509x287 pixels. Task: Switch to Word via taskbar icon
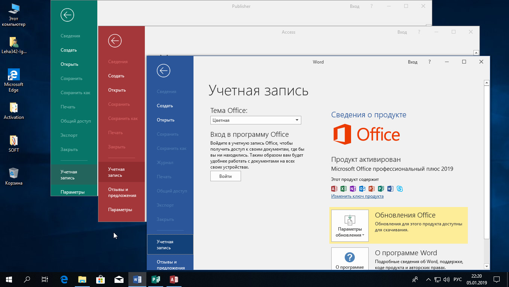137,279
